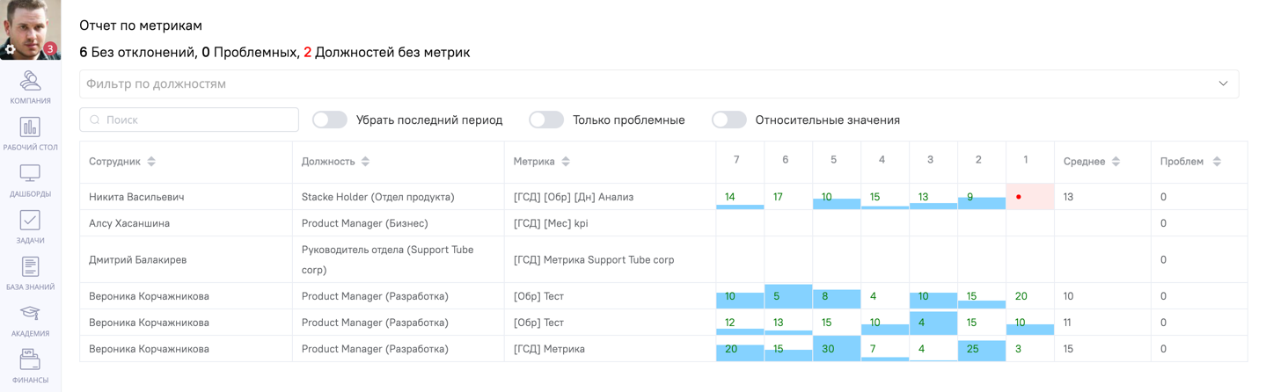
Task: Sort by Среднее column header
Action: 1116,162
